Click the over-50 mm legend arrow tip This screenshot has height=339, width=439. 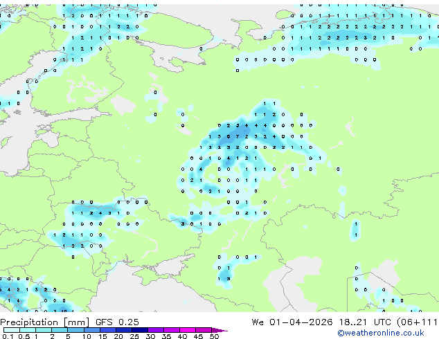point(219,330)
